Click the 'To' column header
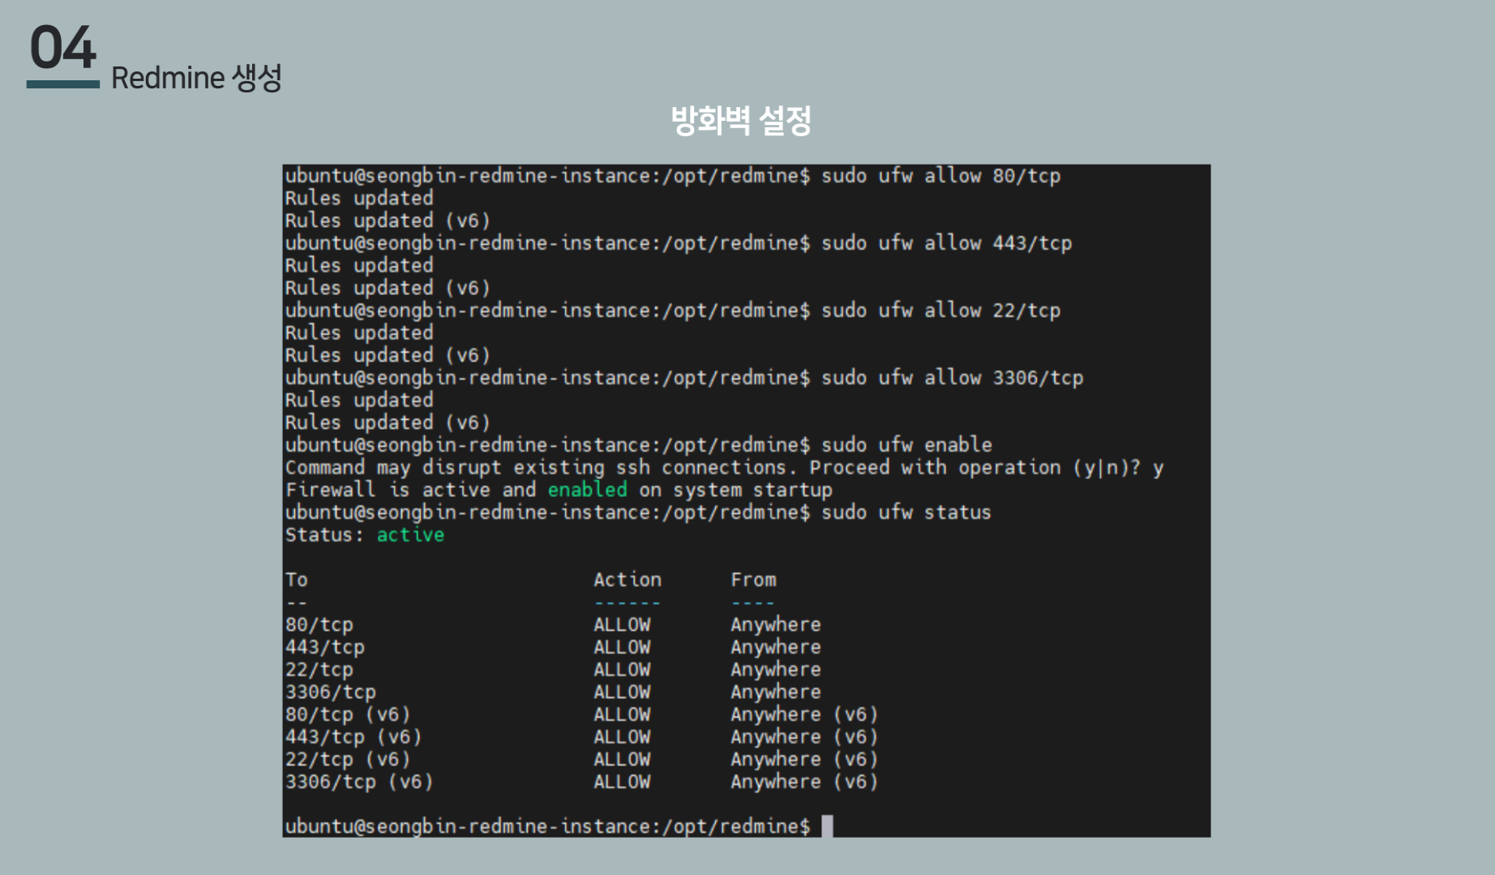 pos(296,580)
